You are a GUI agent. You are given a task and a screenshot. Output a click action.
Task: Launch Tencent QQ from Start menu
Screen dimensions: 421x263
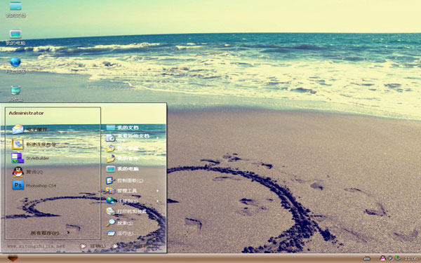click(27, 172)
